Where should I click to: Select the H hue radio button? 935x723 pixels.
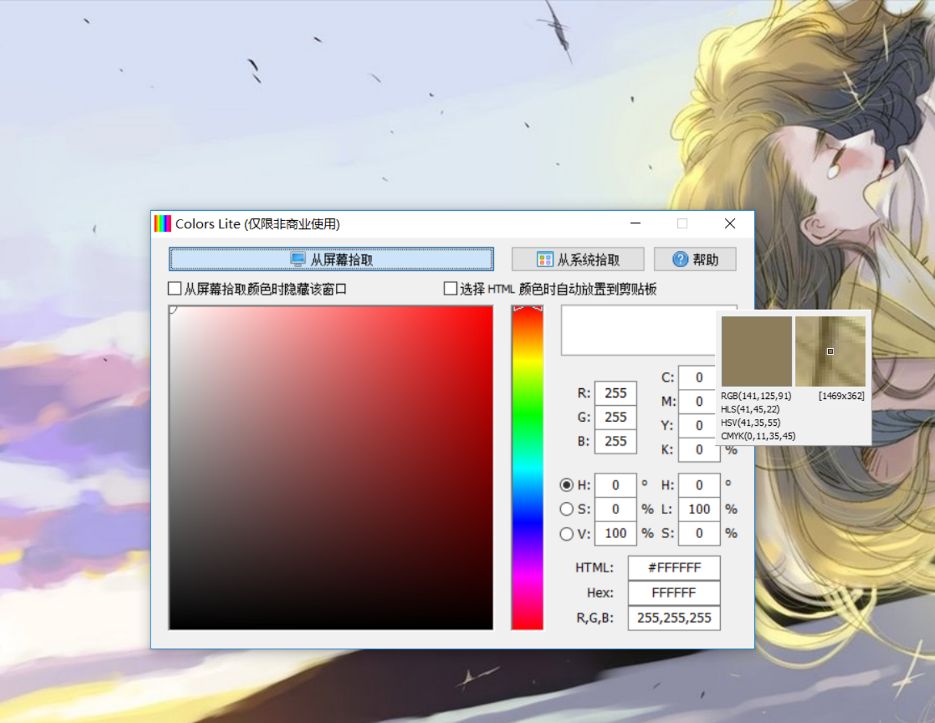point(566,485)
